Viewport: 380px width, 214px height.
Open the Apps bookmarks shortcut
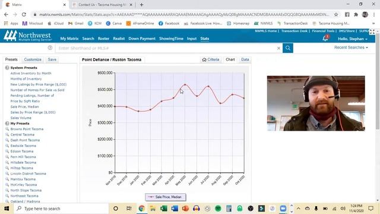(11, 23)
